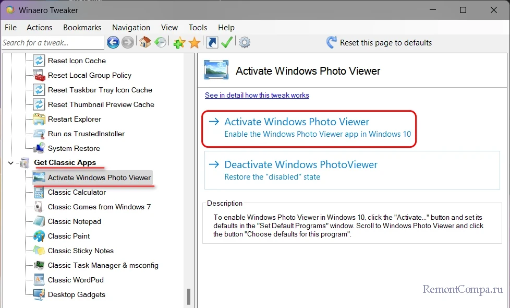Click the Desktop Gadgets monitor icon
The width and height of the screenshot is (510, 308).
tap(39, 294)
